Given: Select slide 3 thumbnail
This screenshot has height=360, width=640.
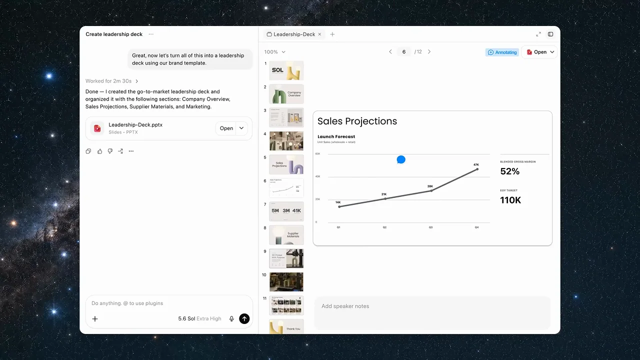Looking at the screenshot, I should (x=286, y=117).
